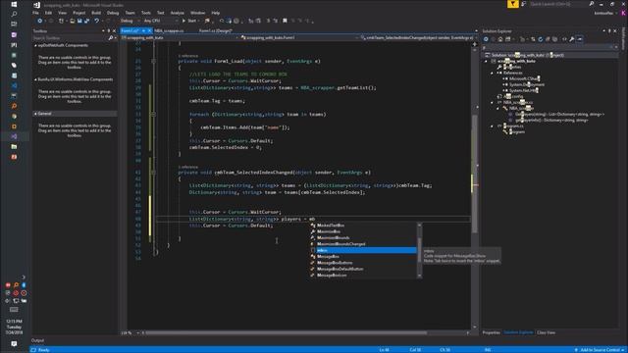628x353 pixels.
Task: Open the Debug menu
Action: 113,13
